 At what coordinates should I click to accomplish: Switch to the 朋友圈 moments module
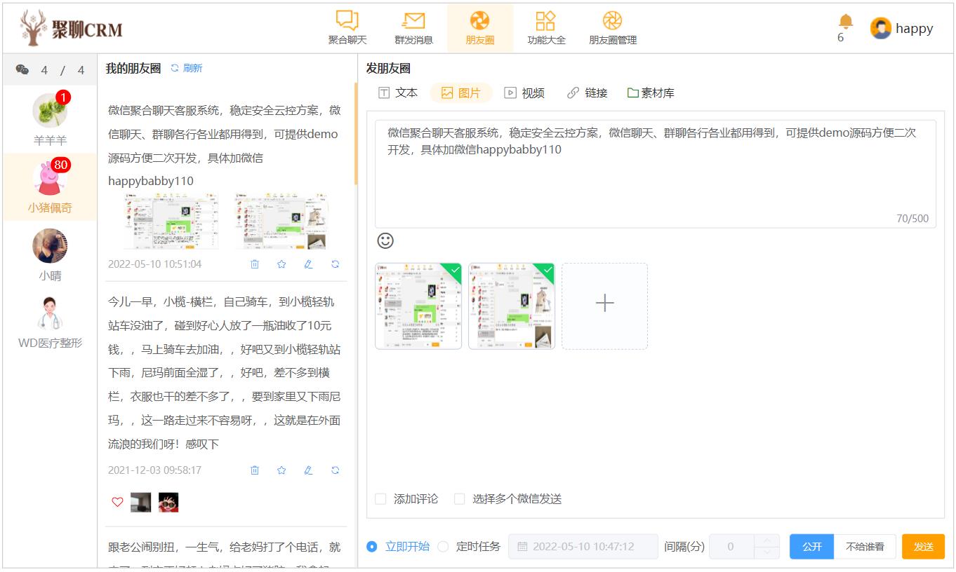pyautogui.click(x=480, y=28)
